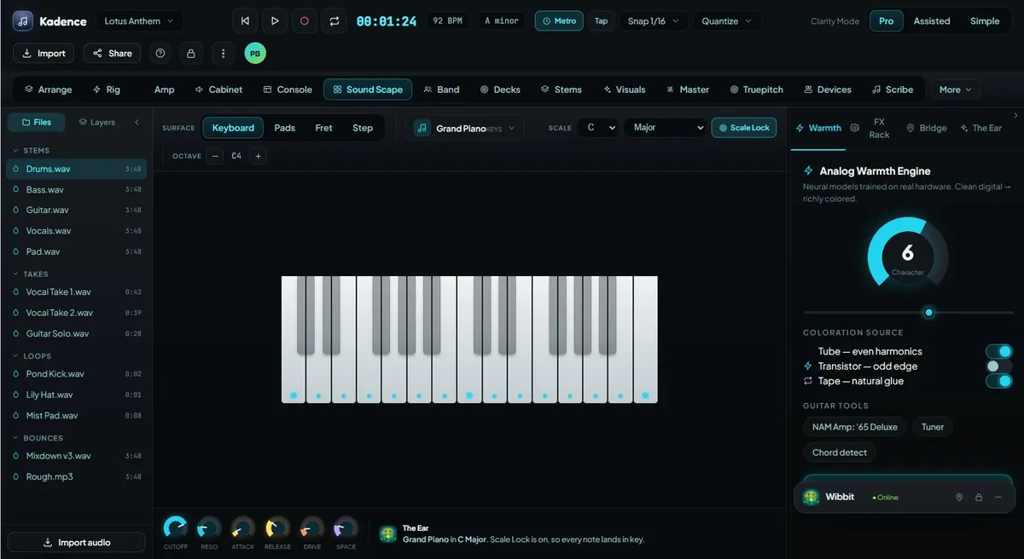Click the RELEASE knob
1024x559 pixels.
point(277,527)
